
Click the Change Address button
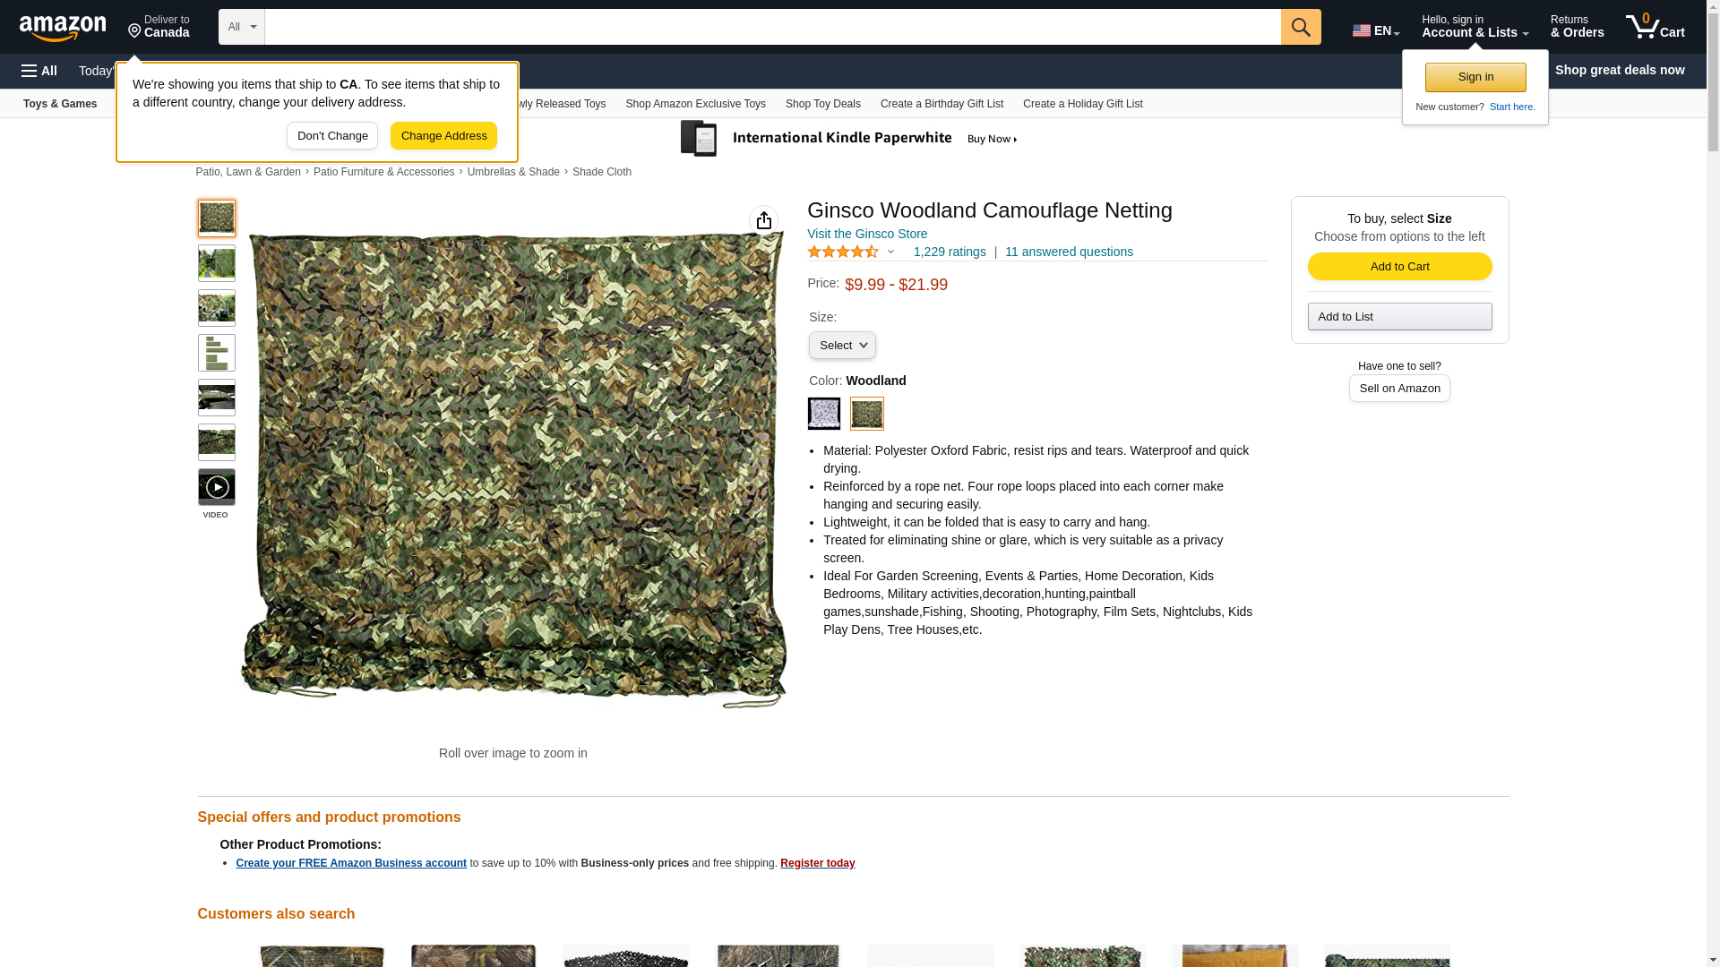point(443,136)
